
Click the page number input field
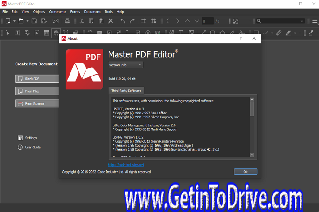click(208, 21)
